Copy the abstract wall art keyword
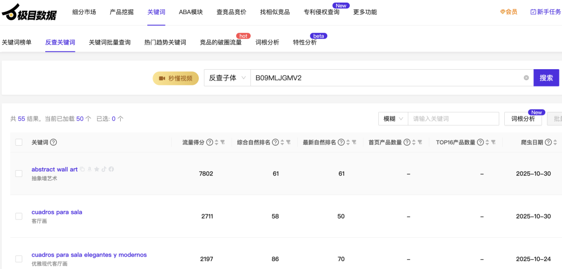562x269 pixels. pyautogui.click(x=82, y=169)
